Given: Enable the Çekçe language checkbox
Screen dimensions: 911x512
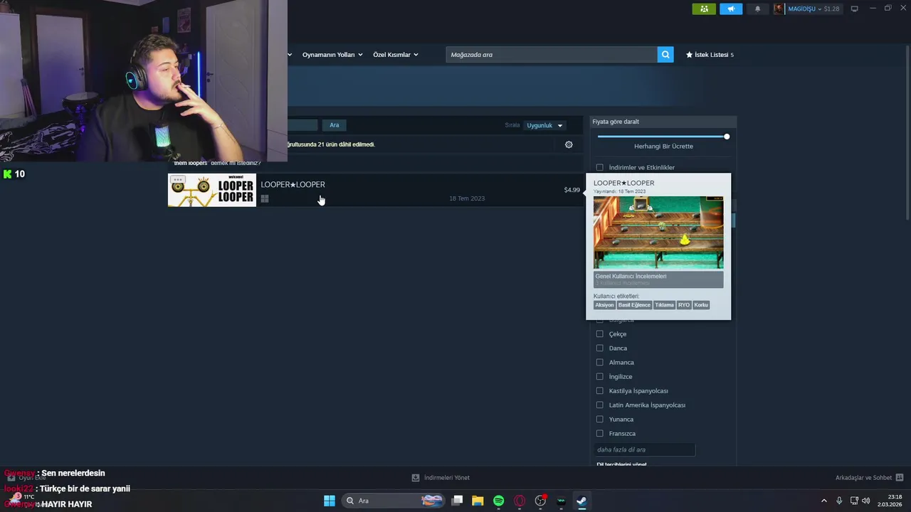Looking at the screenshot, I should point(599,334).
